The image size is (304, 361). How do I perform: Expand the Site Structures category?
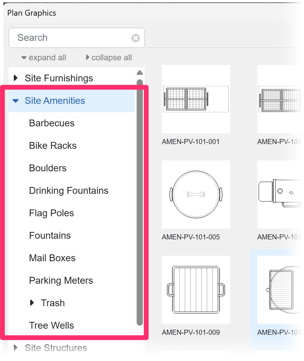(15, 348)
